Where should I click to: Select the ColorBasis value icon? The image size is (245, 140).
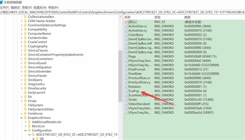126,35
